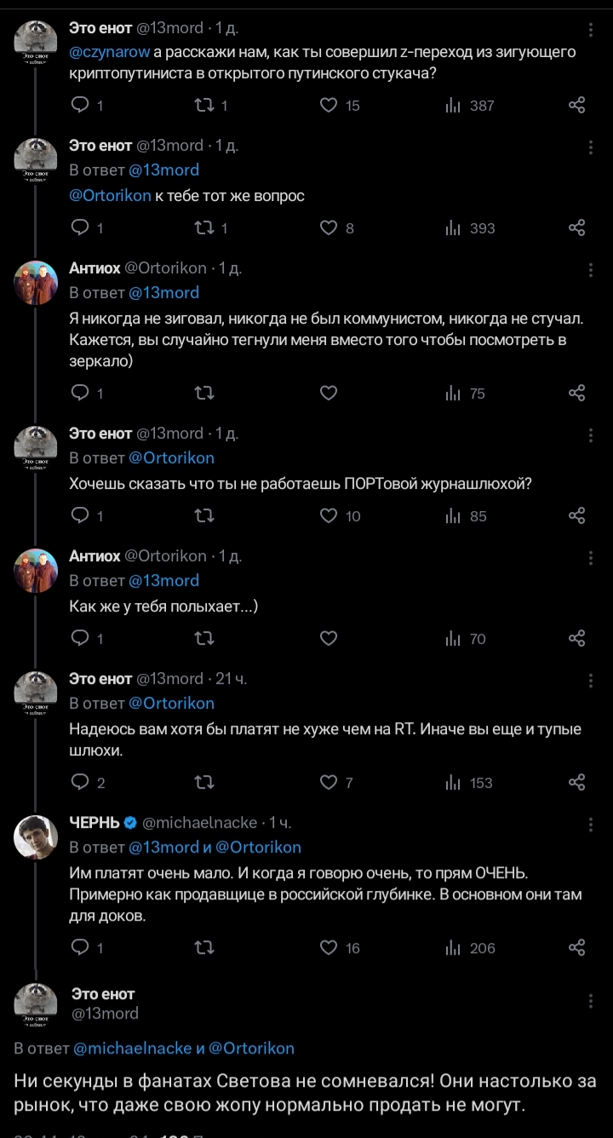Reply to the RT payment tweet with 2 replies
Viewport: 613px width, 1138px height.
coord(79,783)
